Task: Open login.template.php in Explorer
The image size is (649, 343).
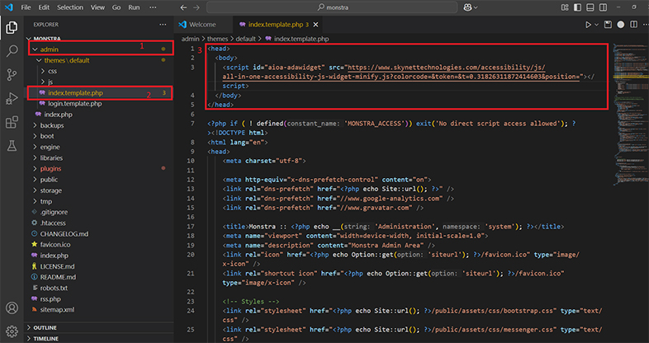Action: [x=75, y=104]
